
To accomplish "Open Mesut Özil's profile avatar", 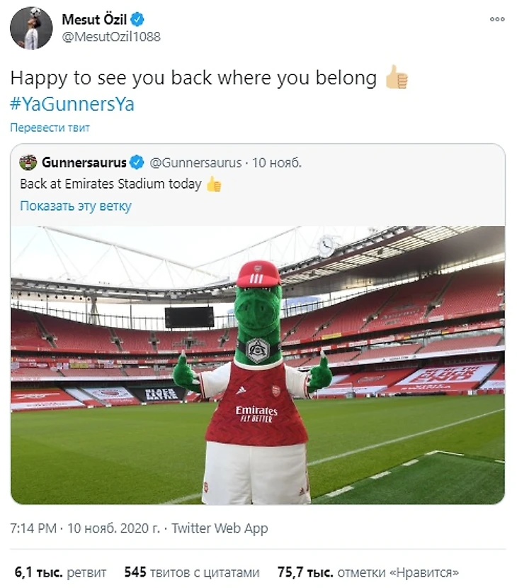I will [30, 28].
